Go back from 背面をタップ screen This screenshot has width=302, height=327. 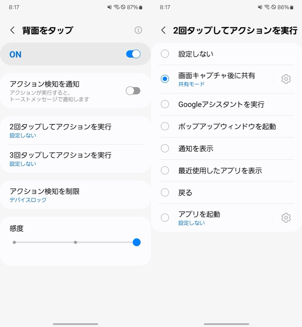pos(12,31)
